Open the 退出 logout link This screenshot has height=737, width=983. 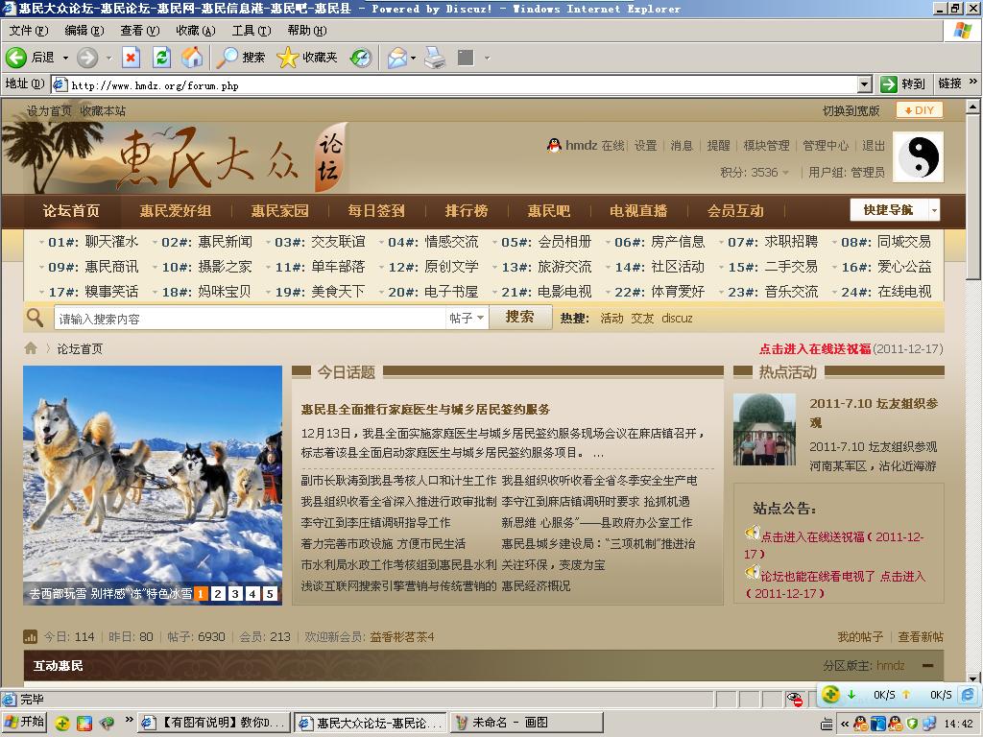click(x=873, y=146)
